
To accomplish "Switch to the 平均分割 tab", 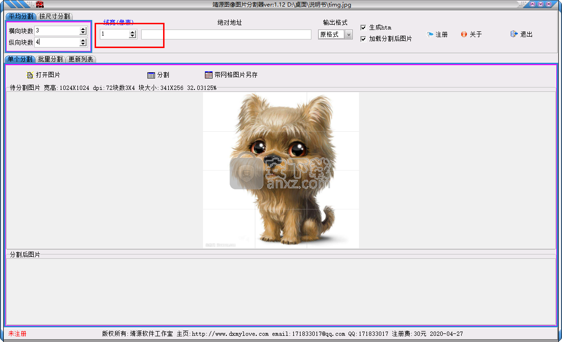I will 21,17.
